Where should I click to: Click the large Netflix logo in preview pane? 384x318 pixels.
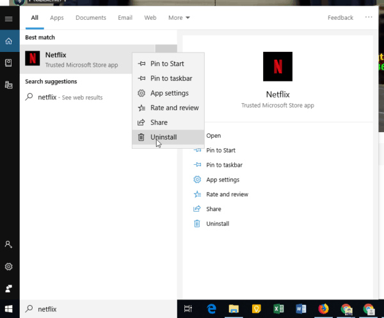tap(278, 67)
